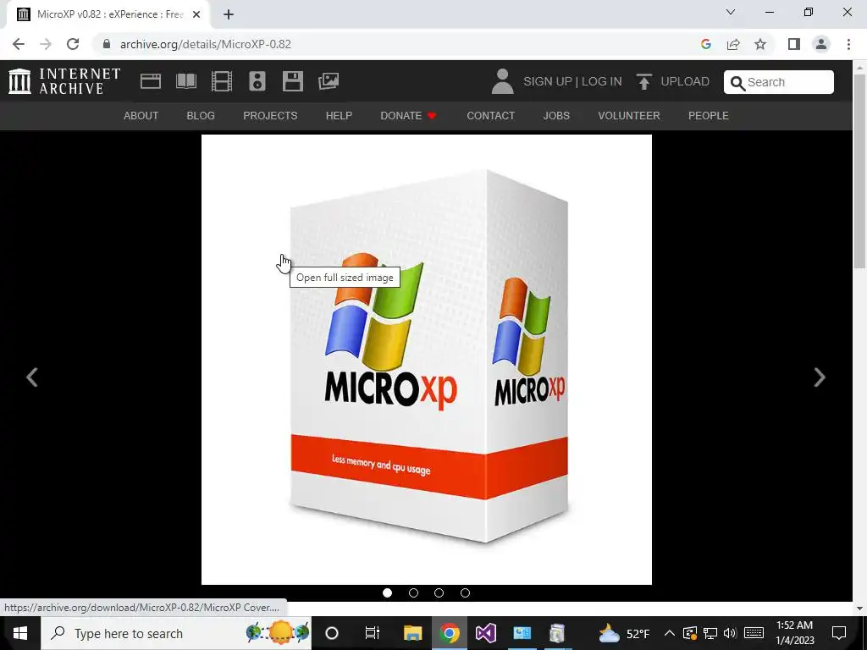Click the search magnifier icon in the Archive search box
The width and height of the screenshot is (867, 650).
click(x=737, y=83)
